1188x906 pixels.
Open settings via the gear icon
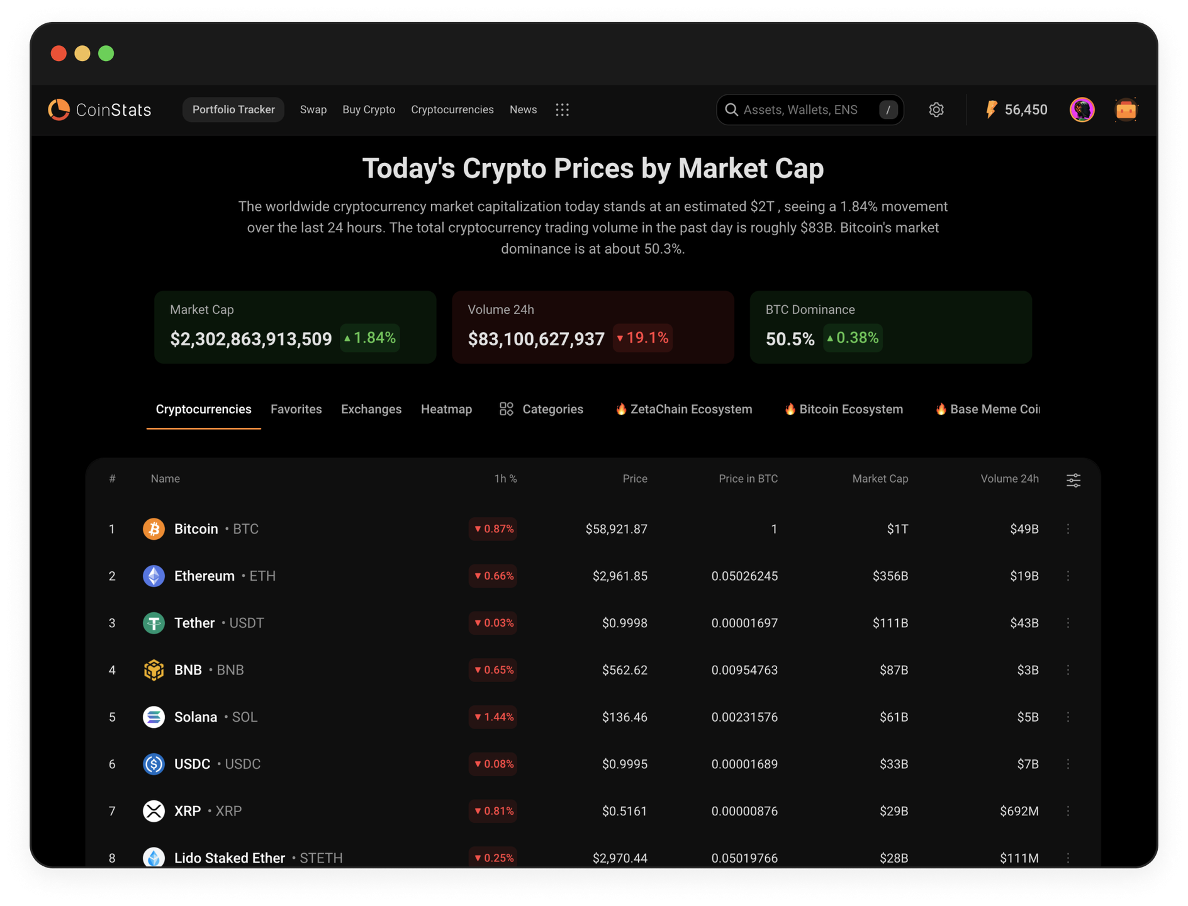936,110
